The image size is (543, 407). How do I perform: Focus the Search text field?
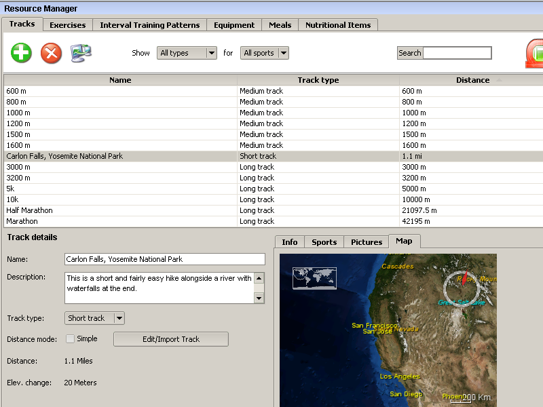pos(457,53)
